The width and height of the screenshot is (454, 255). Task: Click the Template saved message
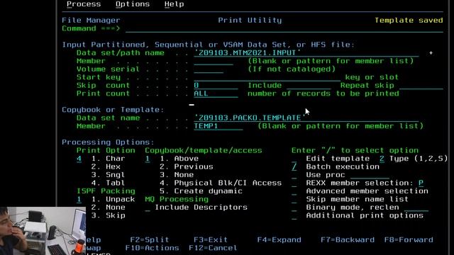click(x=409, y=21)
